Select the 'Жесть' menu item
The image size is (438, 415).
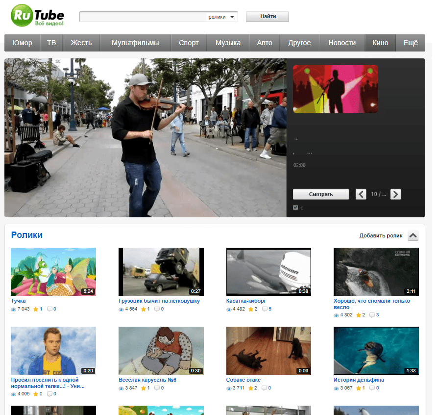(81, 43)
